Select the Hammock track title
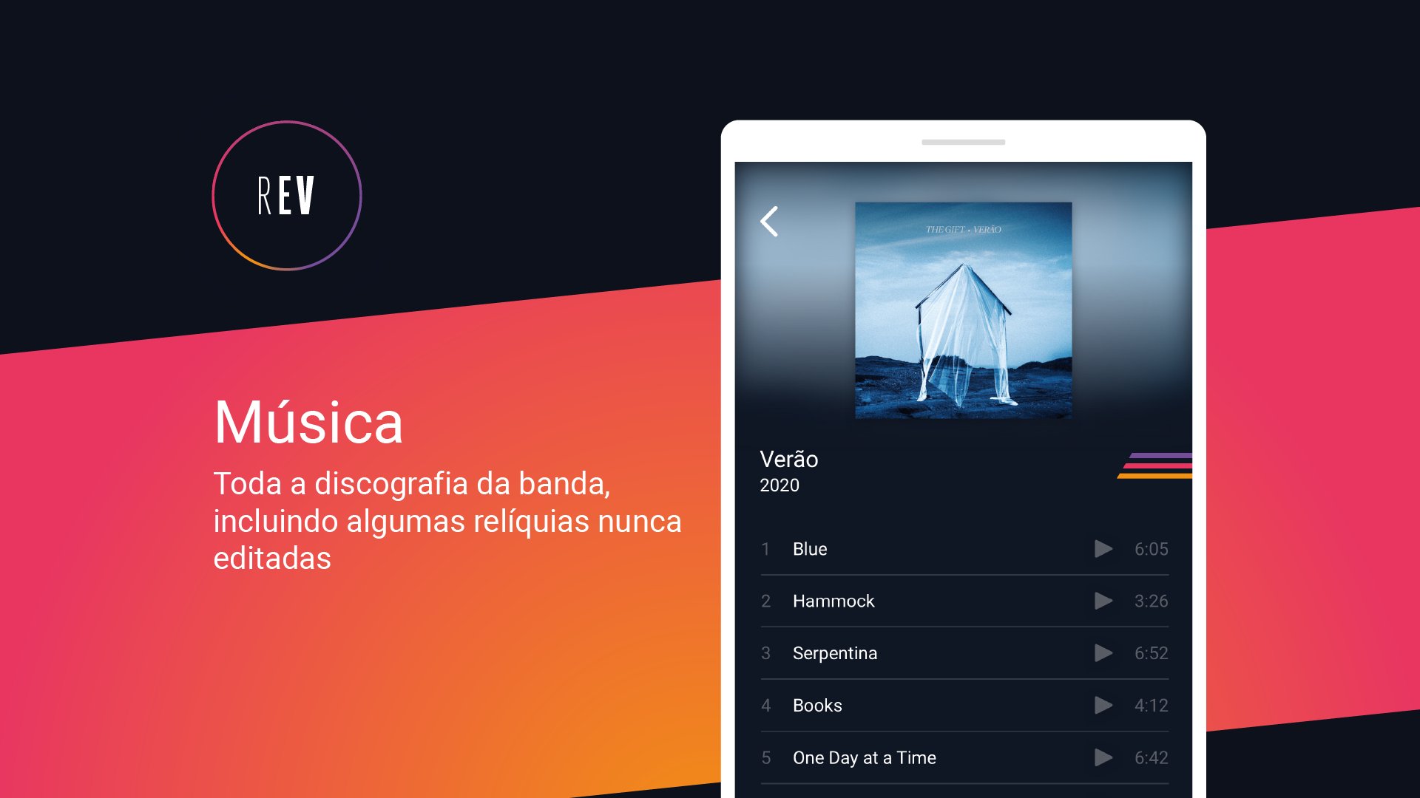The height and width of the screenshot is (798, 1420). tap(834, 601)
